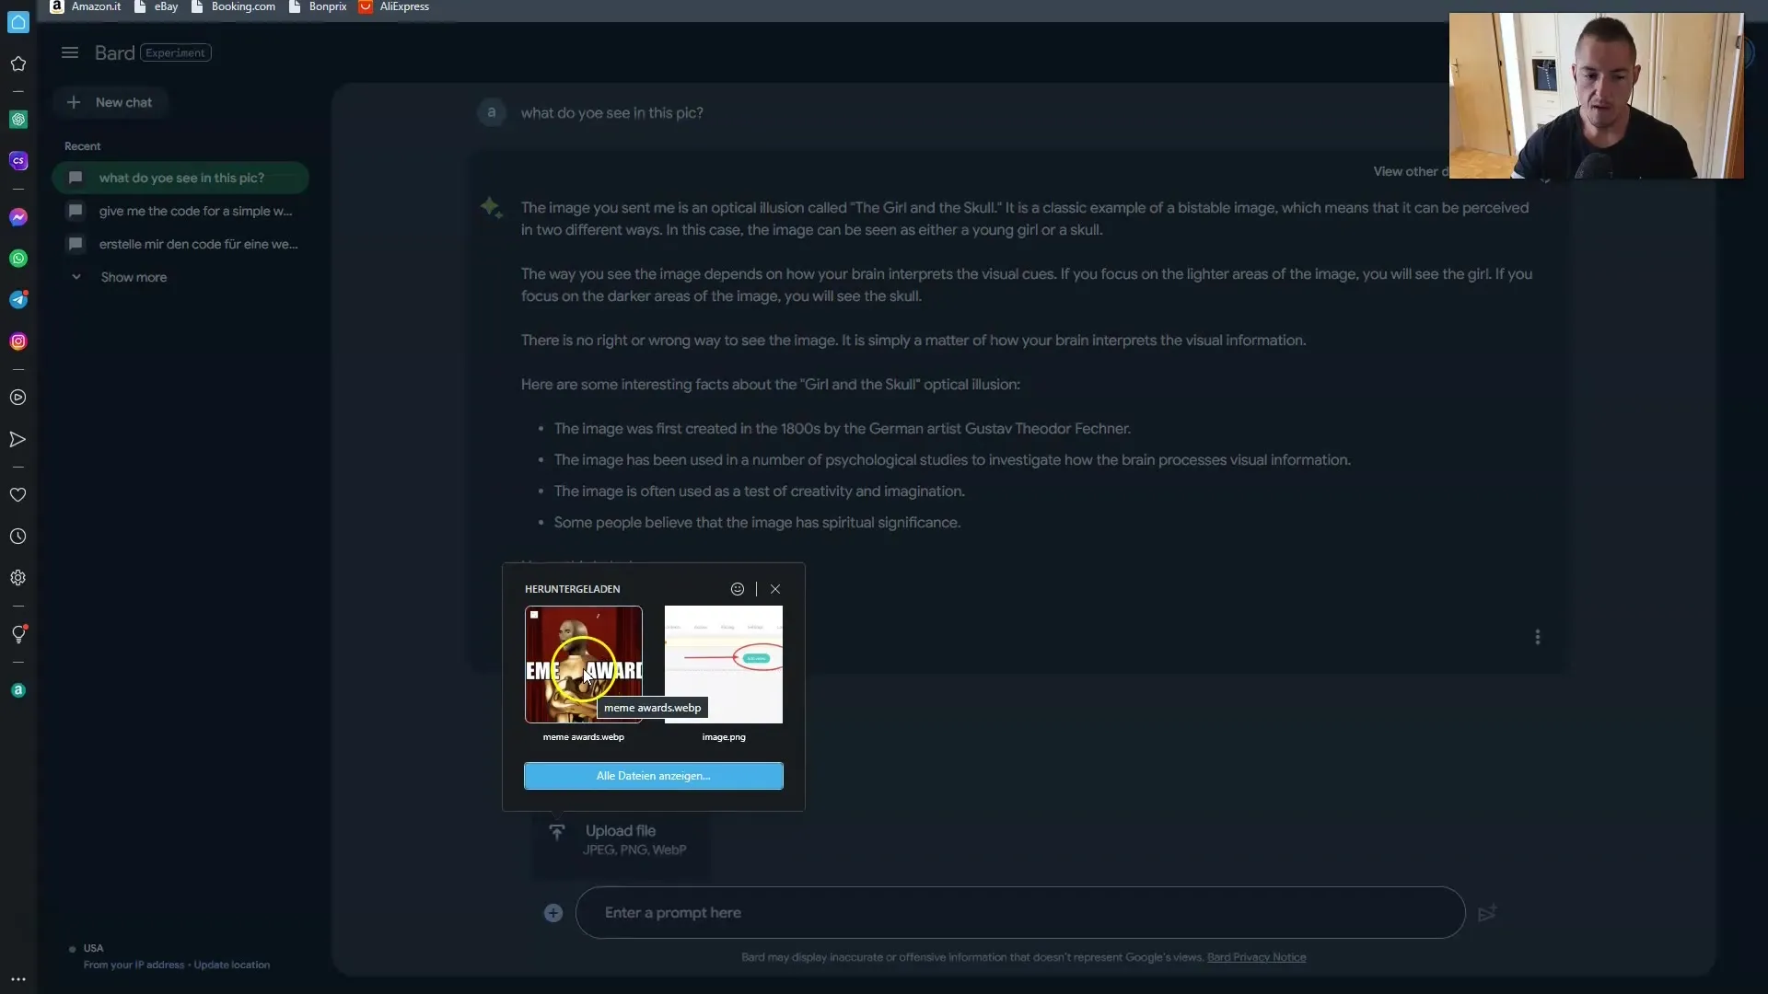
Task: Select the meme awards.webp thumbnail
Action: coord(583,664)
